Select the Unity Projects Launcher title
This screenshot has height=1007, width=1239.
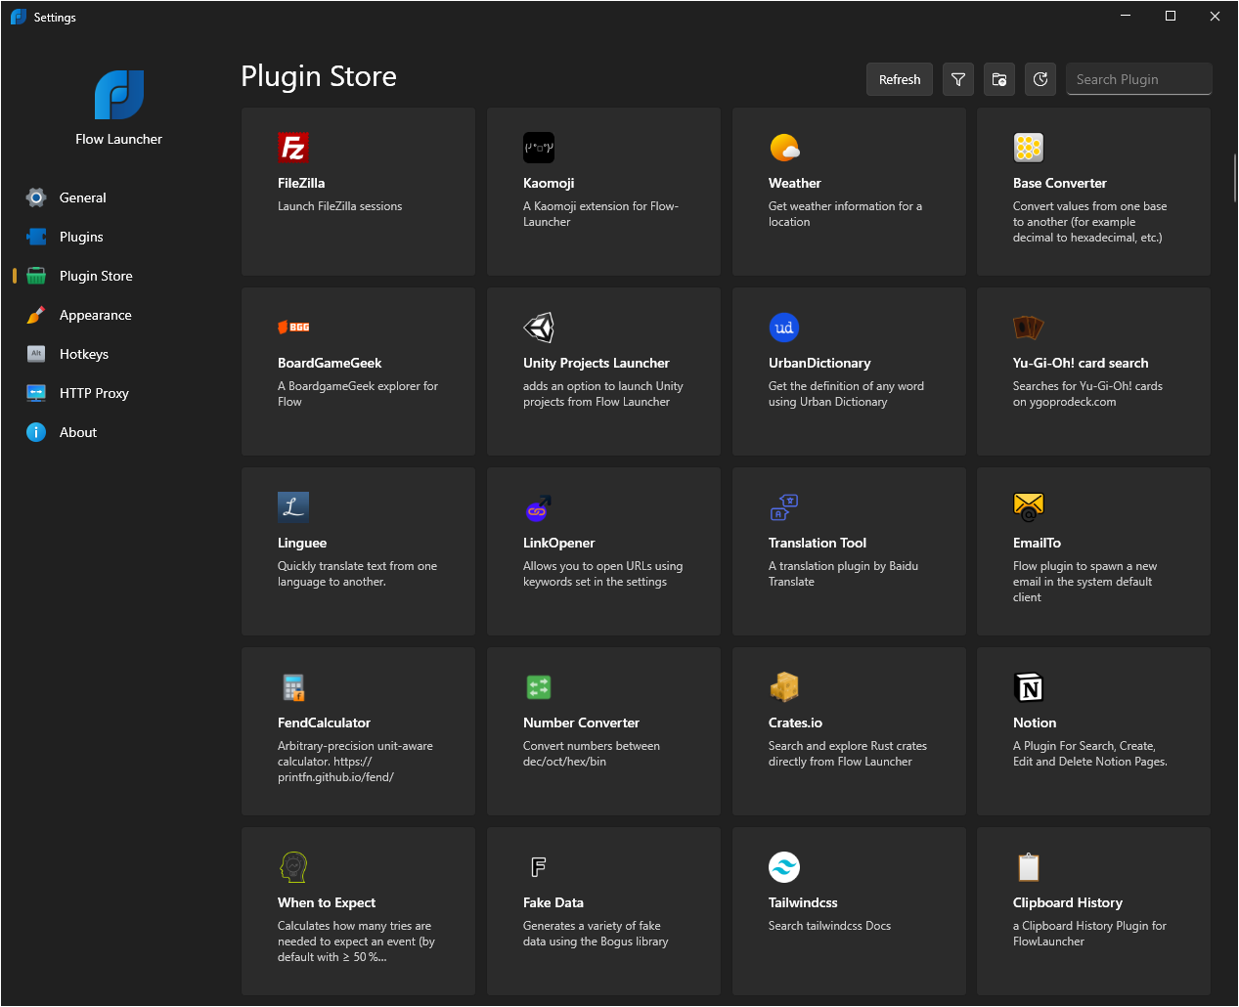(x=597, y=363)
